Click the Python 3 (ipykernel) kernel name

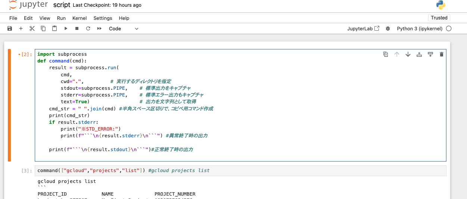(420, 28)
